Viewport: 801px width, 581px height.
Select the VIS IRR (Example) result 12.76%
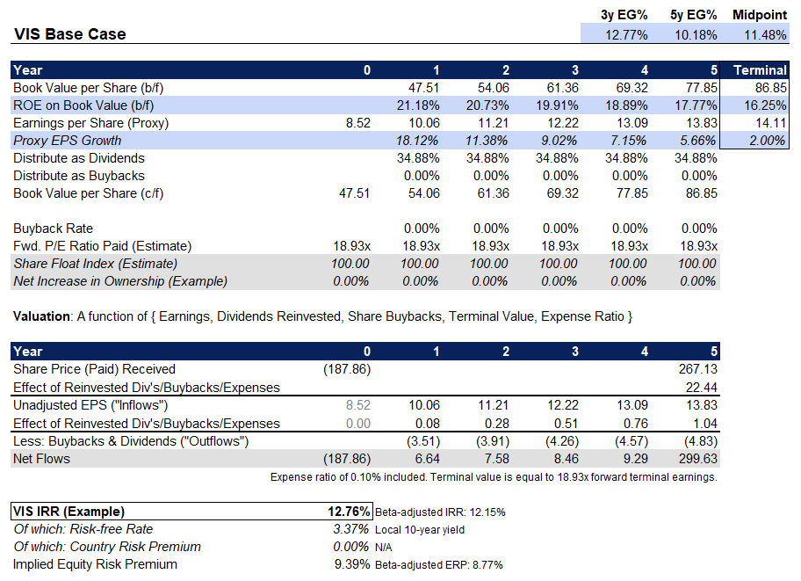point(350,512)
